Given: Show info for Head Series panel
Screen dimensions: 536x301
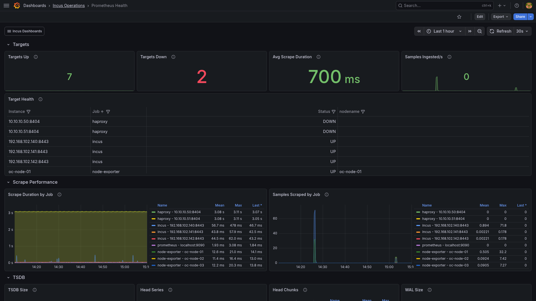Looking at the screenshot, I should 170,290.
